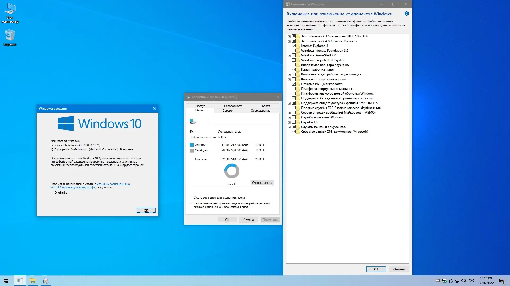The image size is (510, 286).
Task: Open File Explorer from the taskbar
Action: 33,281
